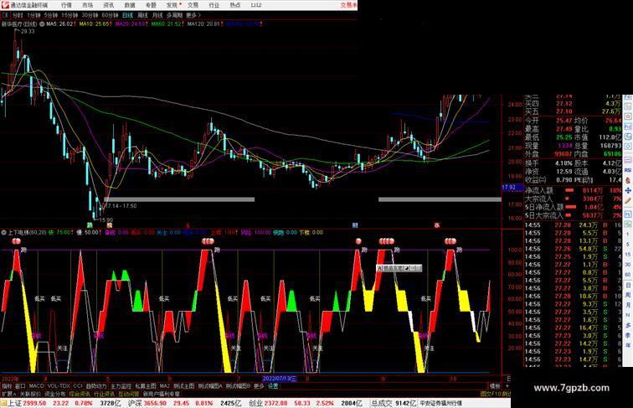
Task: Select the 多周期 period tab
Action: [174, 15]
